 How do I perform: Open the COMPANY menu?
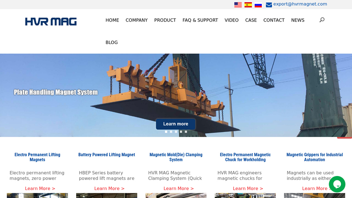pos(136,20)
